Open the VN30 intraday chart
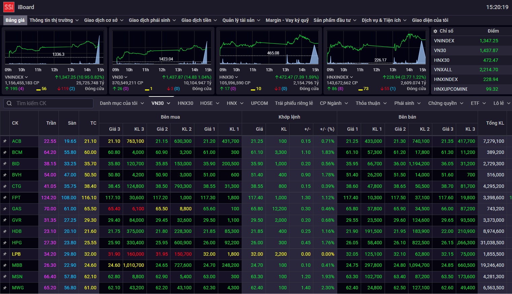Screen dimensions: 512x294 coord(162,48)
